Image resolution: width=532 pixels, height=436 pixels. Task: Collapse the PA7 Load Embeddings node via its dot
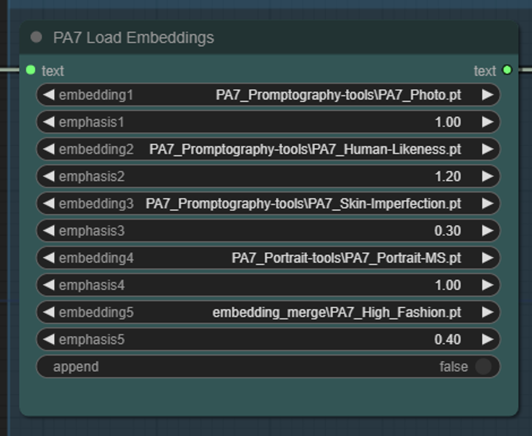click(37, 38)
